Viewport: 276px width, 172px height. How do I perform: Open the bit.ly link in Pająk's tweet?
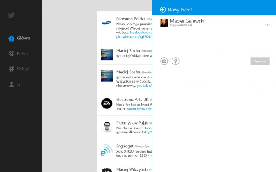[147, 132]
